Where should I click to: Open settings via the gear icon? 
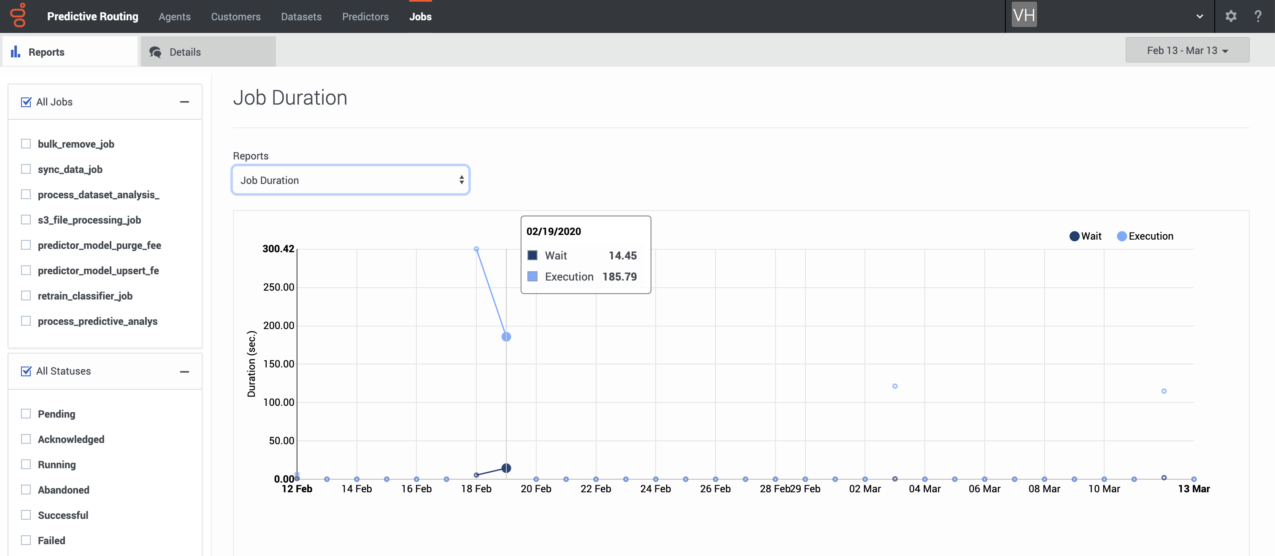(1230, 16)
